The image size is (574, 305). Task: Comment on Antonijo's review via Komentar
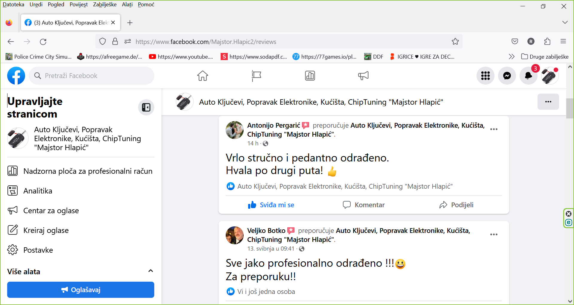[364, 205]
